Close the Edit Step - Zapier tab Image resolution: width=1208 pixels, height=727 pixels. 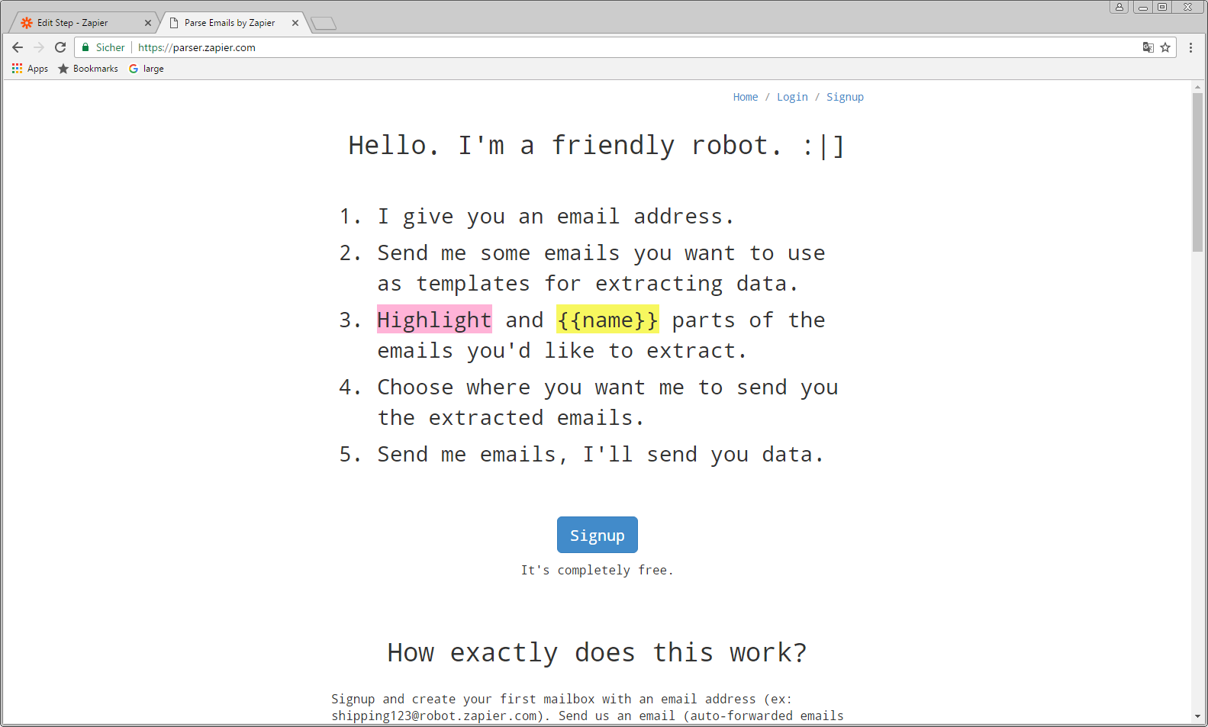[148, 23]
